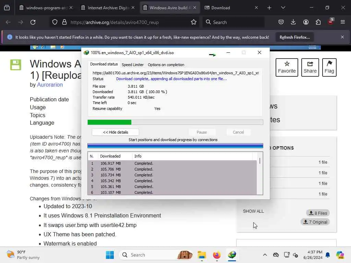Click the taskbar Search box
351x263 pixels.
point(156,255)
